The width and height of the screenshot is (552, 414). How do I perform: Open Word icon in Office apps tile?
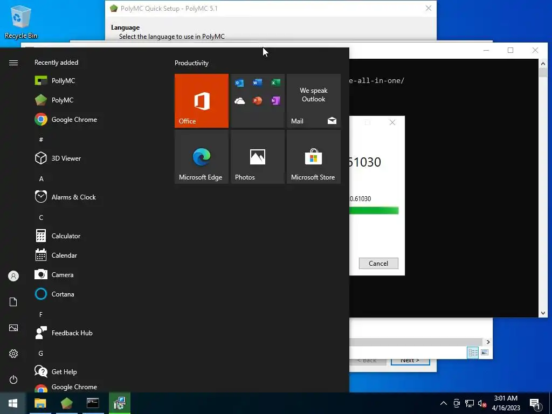point(257,82)
